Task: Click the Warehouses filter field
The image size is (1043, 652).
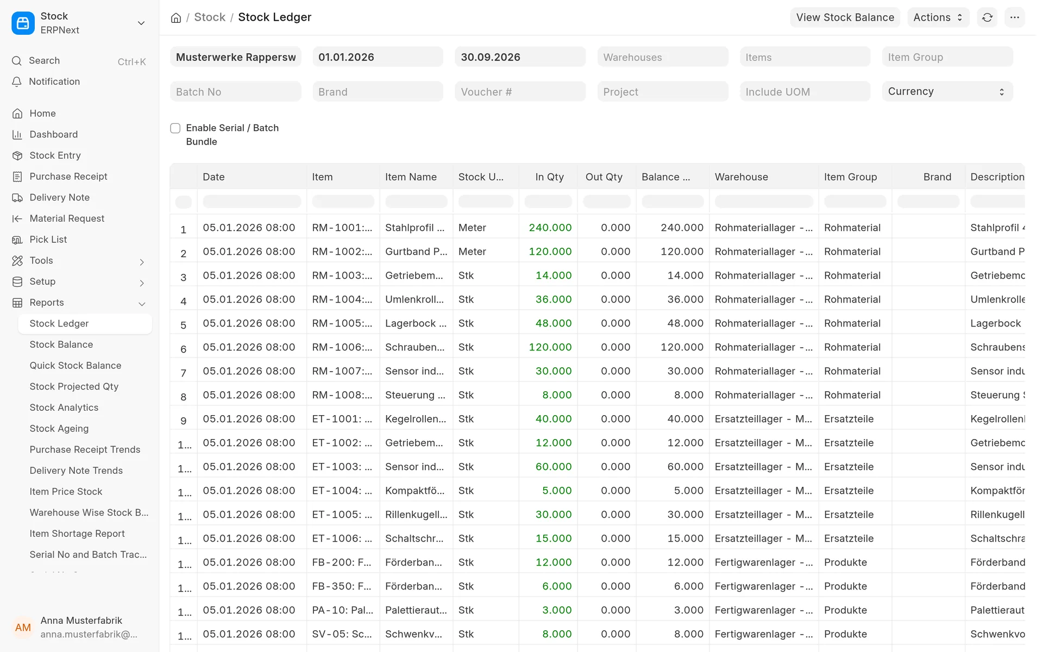Action: 662,57
